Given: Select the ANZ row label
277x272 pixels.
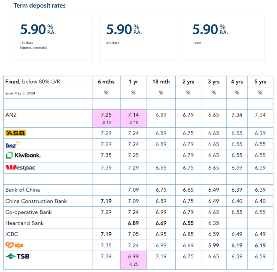Looking at the screenshot, I should [x=11, y=115].
